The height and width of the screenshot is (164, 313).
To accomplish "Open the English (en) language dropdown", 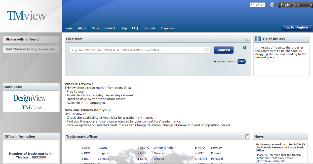I will click(x=295, y=5).
